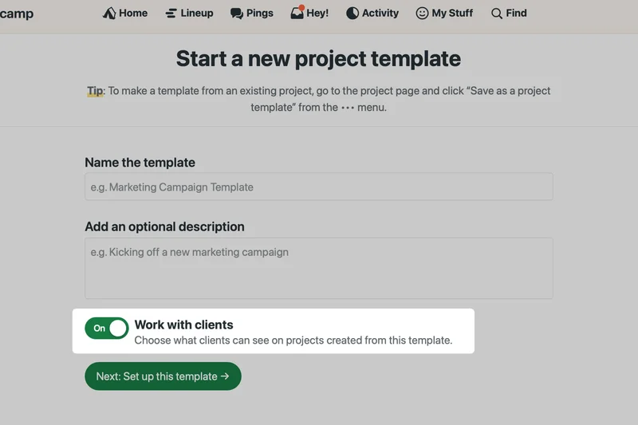The width and height of the screenshot is (638, 425).
Task: Focus the optional description text area
Action: click(x=318, y=268)
